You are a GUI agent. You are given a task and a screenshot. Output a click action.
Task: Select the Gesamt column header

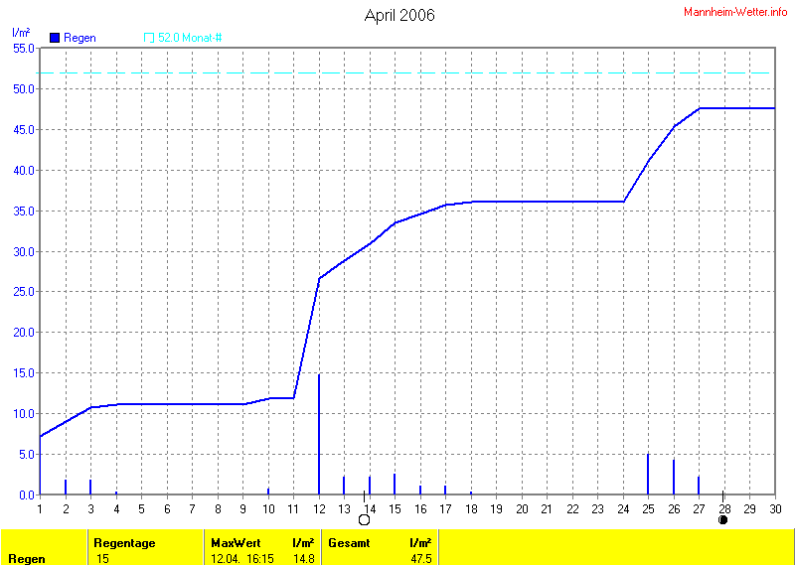tap(349, 543)
